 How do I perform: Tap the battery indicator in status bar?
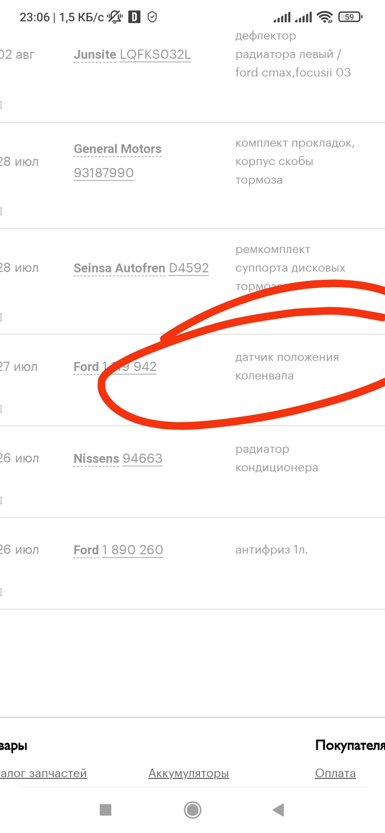click(x=350, y=17)
